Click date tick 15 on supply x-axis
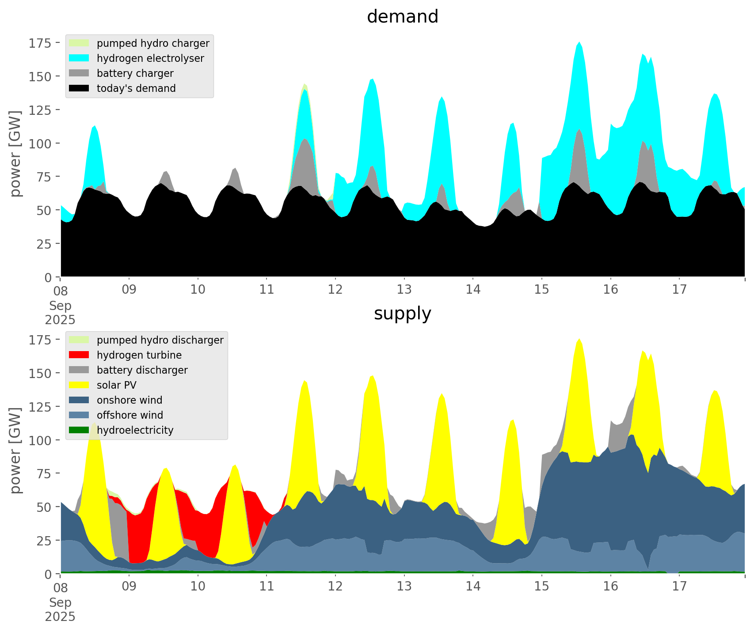Screen dimensions: 754x632 541,587
